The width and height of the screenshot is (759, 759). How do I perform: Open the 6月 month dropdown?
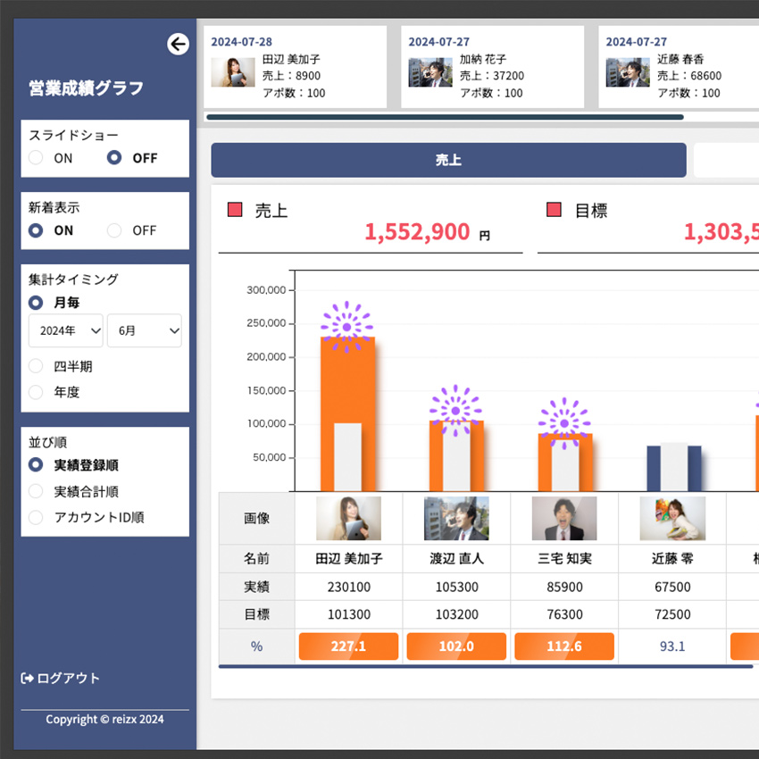[x=144, y=330]
